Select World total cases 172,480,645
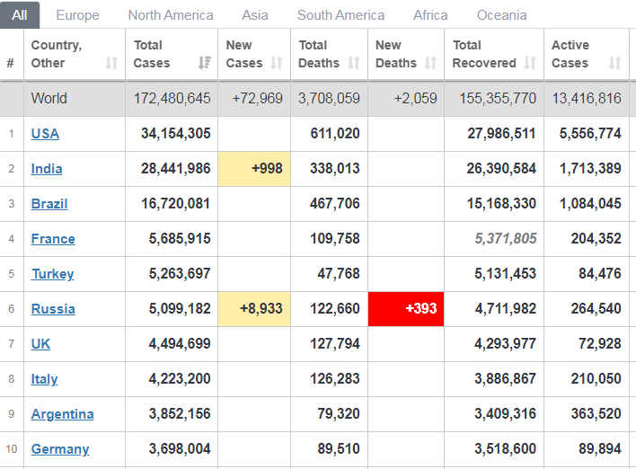Screen dimensions: 636x469 [172, 98]
